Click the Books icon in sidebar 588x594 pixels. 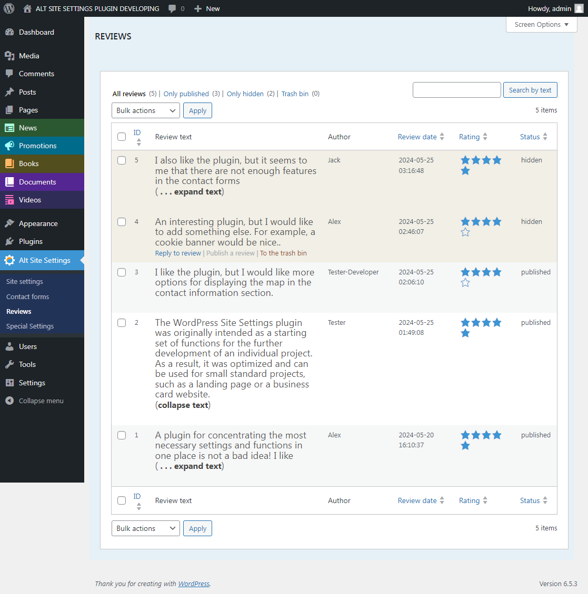point(9,163)
